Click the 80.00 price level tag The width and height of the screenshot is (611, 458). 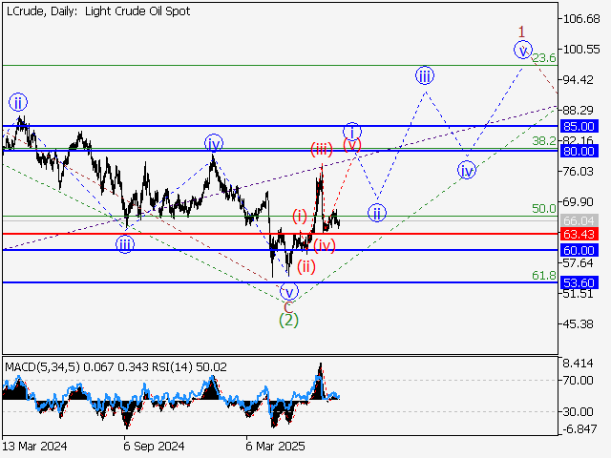point(579,151)
